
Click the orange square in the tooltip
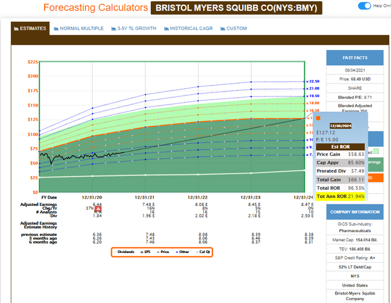[318, 119]
